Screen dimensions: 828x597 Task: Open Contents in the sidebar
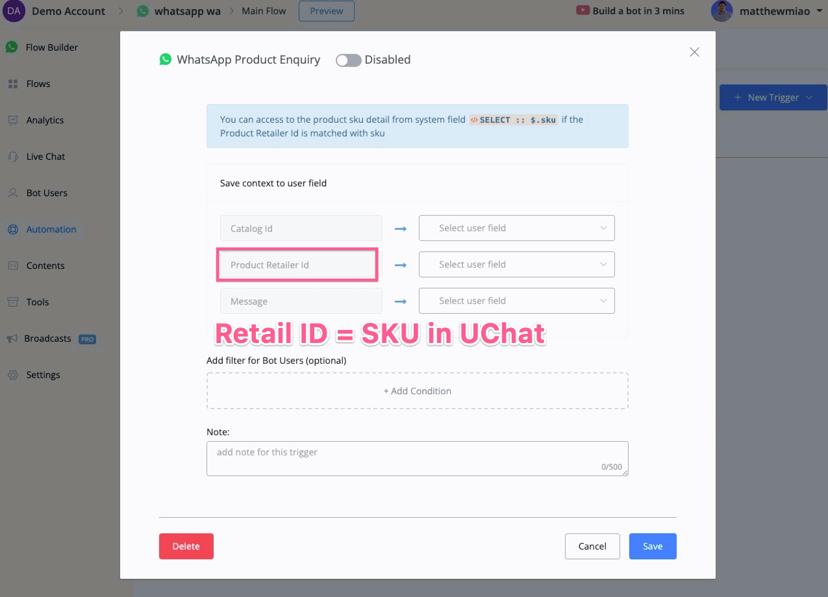[45, 266]
